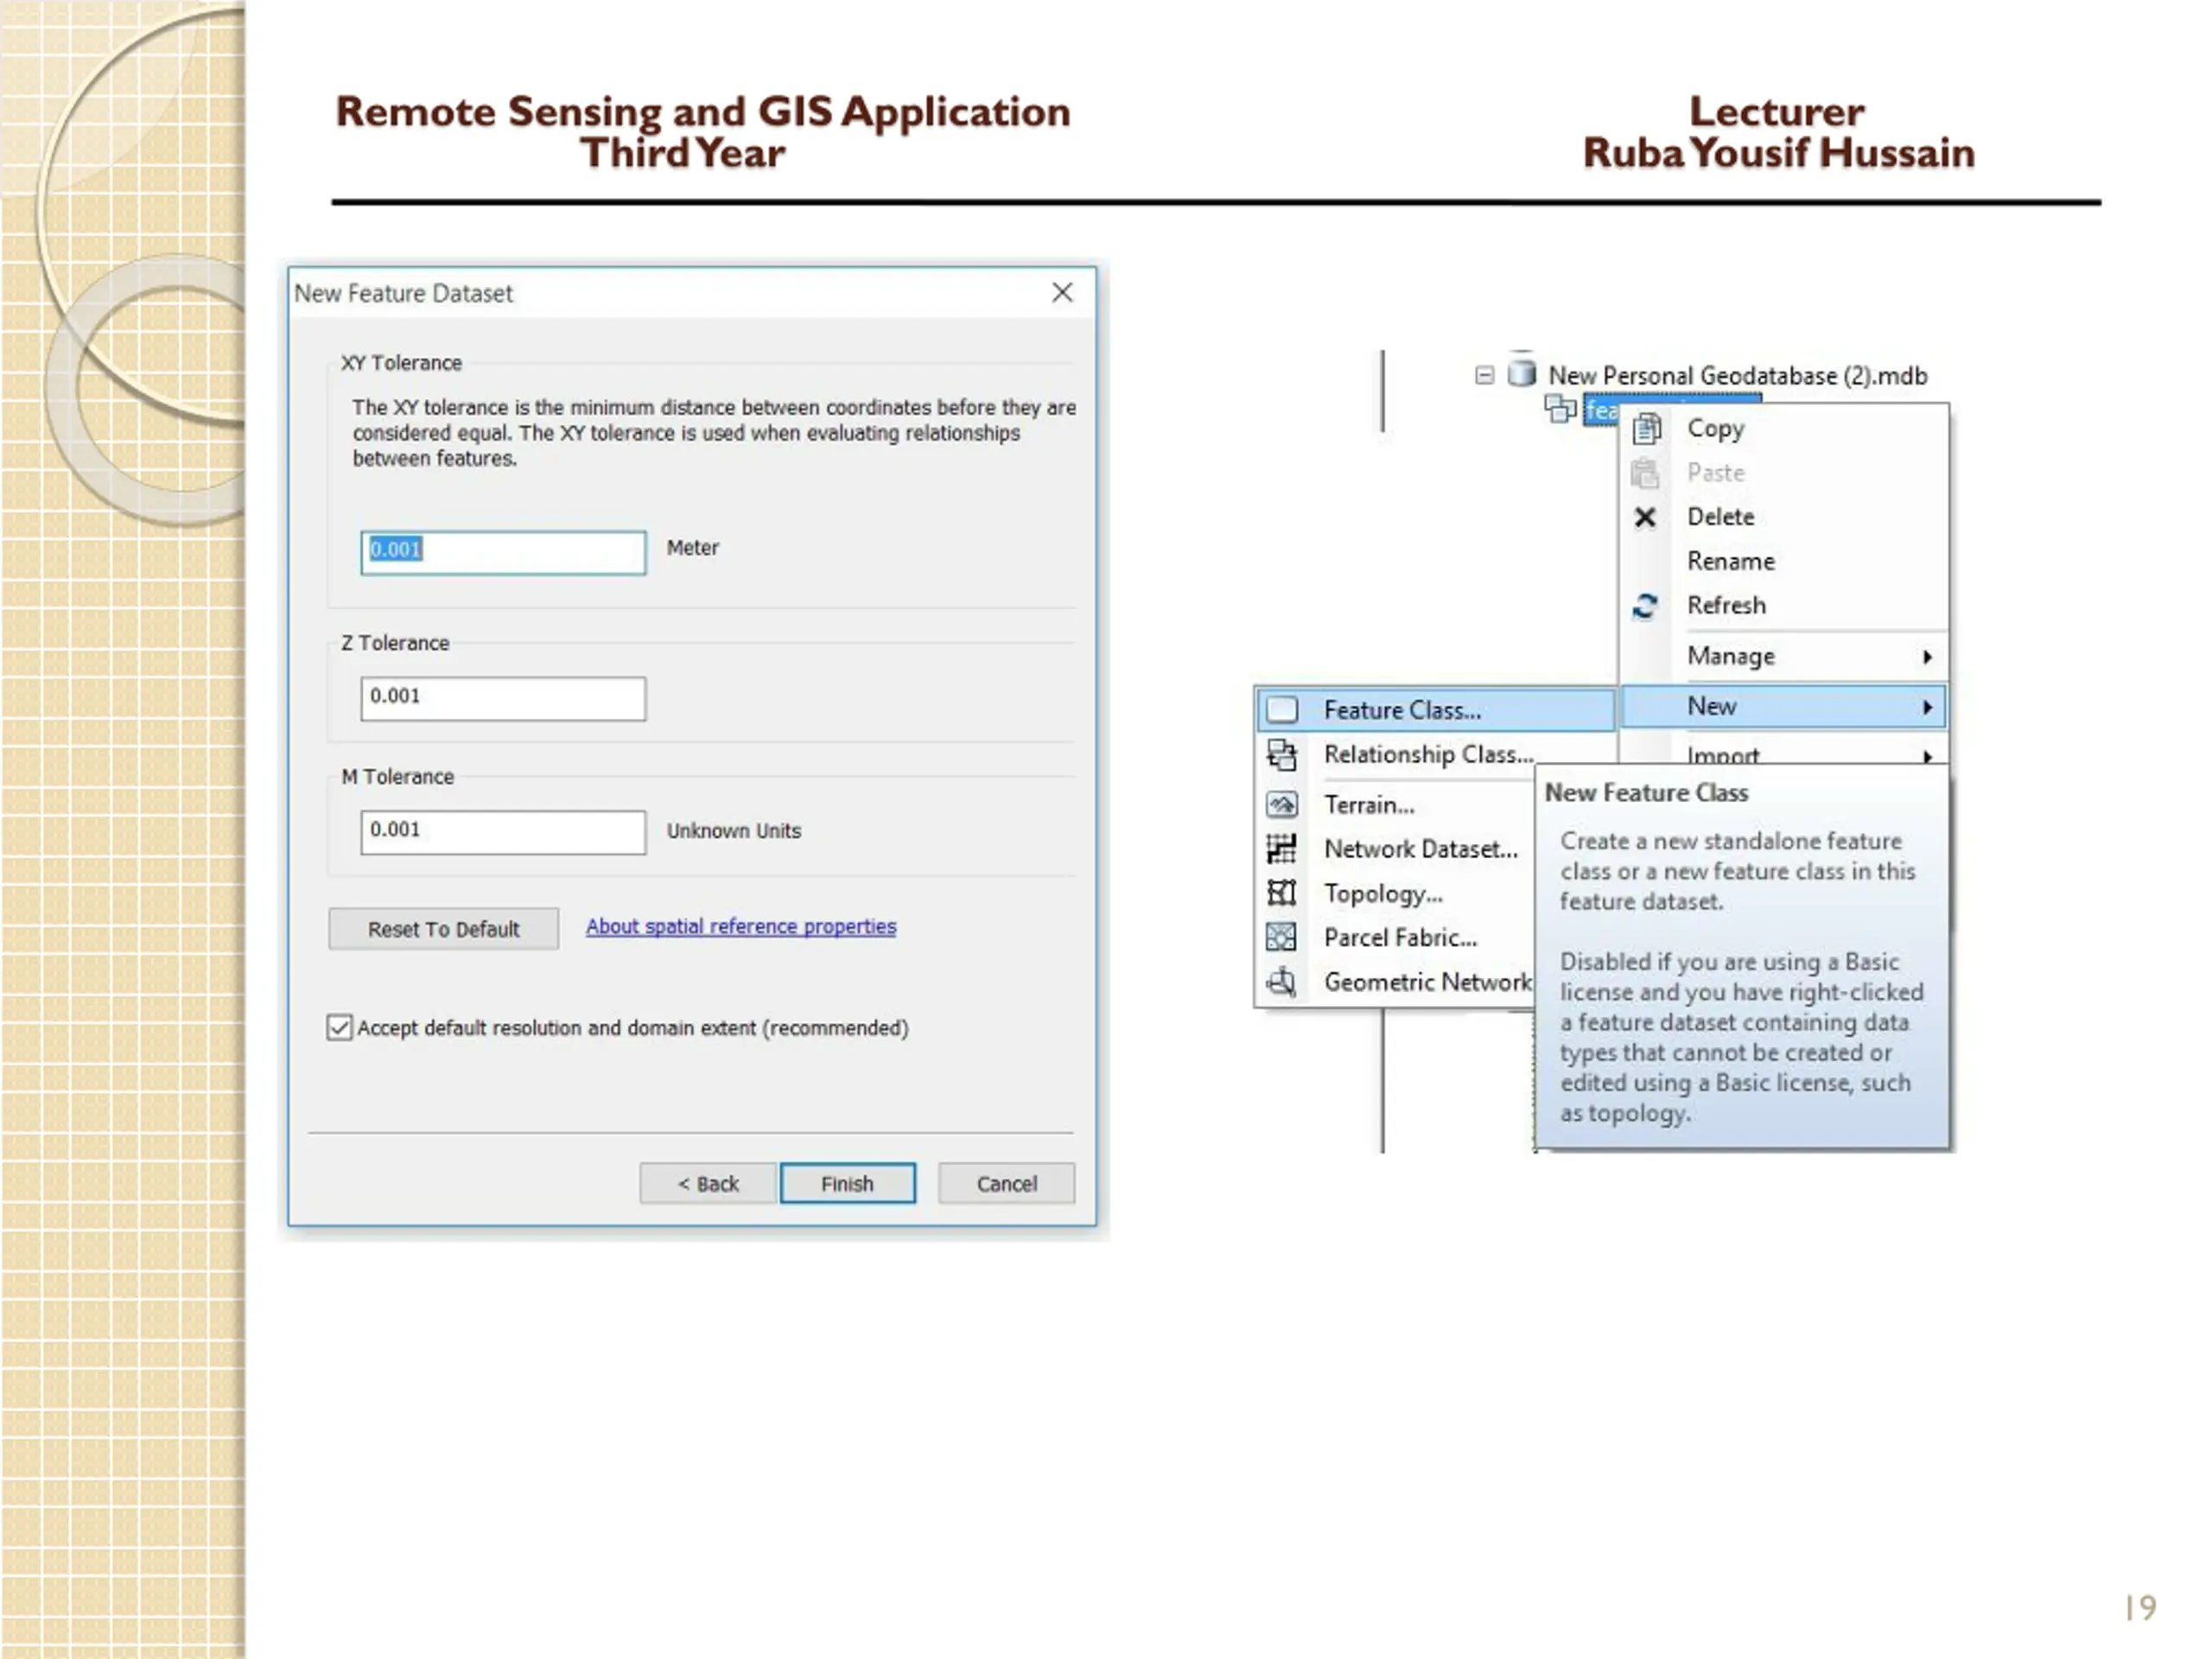Click the Relationship Class icon
This screenshot has height=1659, width=2212.
point(1282,754)
